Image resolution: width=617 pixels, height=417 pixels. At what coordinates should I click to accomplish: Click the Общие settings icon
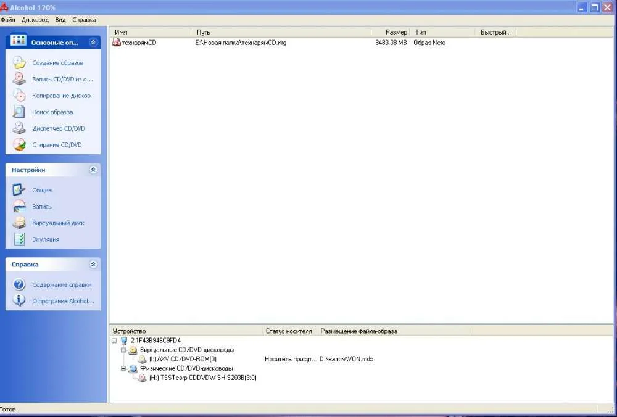(x=19, y=190)
